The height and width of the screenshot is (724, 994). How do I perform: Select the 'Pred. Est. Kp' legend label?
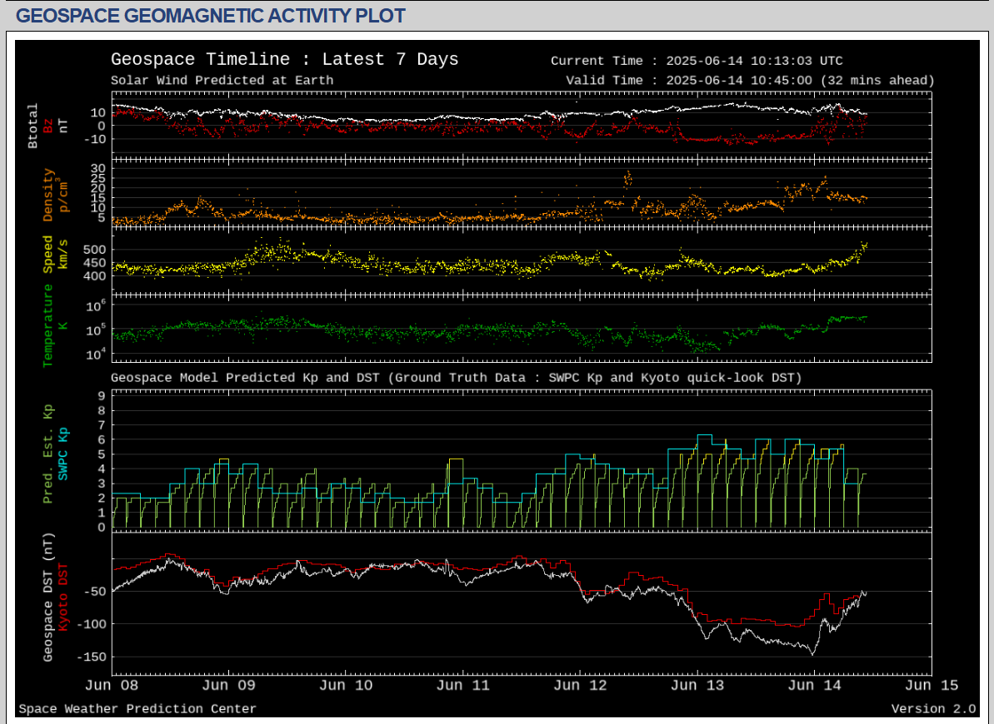(x=48, y=454)
